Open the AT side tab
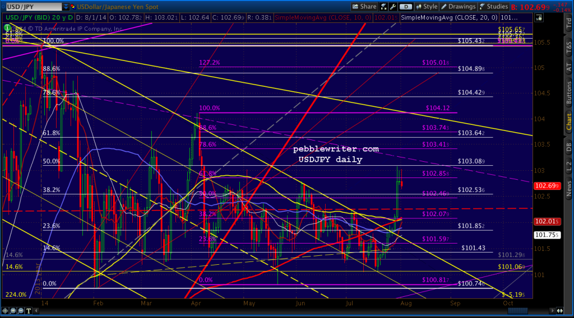Image resolution: width=574 pixels, height=318 pixels. tap(568, 67)
